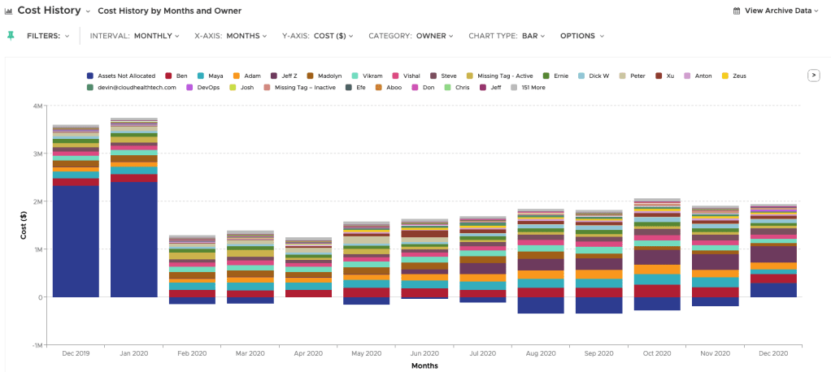The width and height of the screenshot is (831, 372).
Task: Change the Y-Axis Cost ($) selection
Action: click(x=319, y=36)
